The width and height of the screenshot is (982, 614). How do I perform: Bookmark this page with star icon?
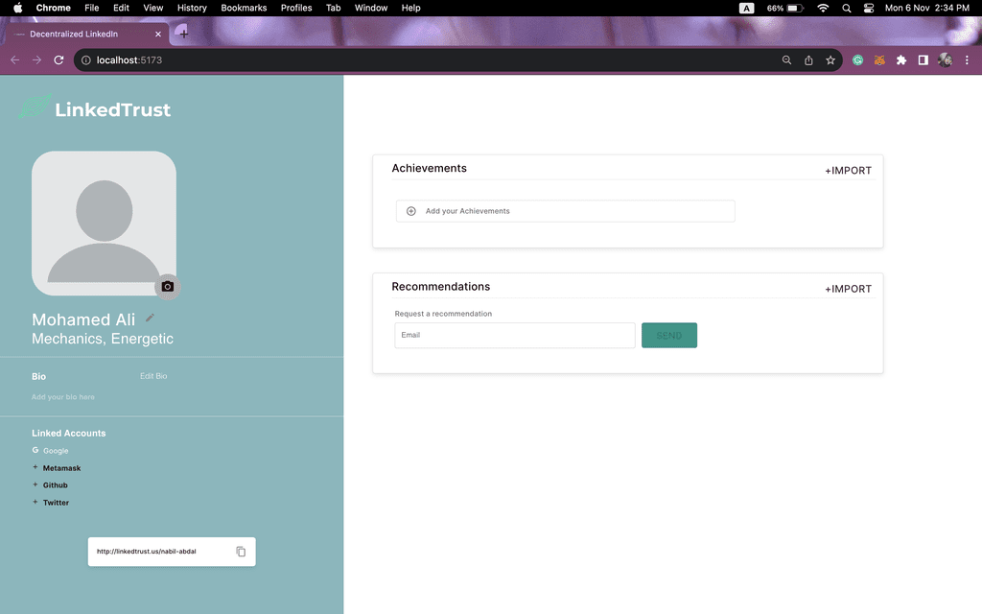[830, 60]
